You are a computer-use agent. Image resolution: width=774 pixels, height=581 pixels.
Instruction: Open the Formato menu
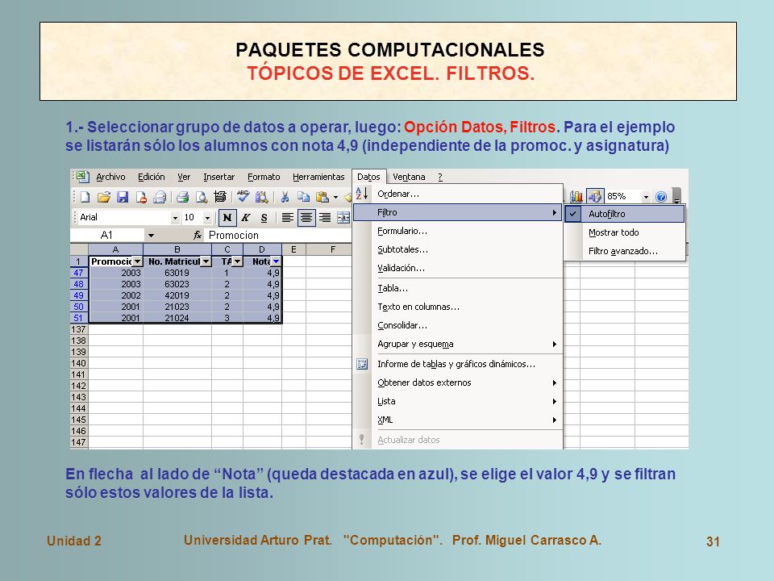[x=264, y=177]
